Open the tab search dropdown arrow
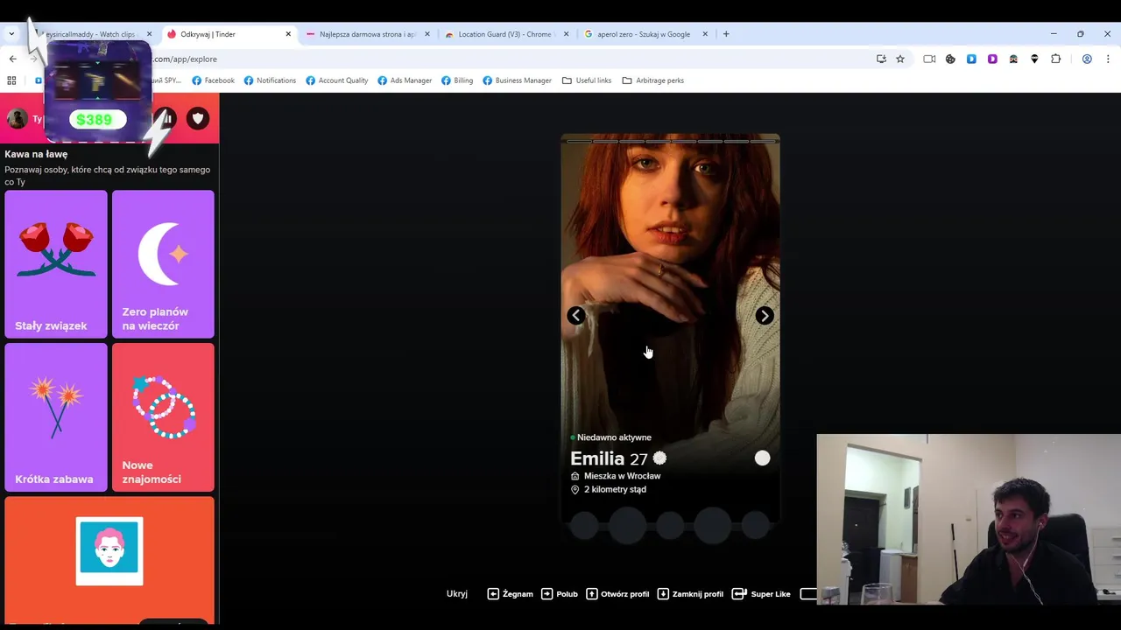The width and height of the screenshot is (1121, 630). click(x=11, y=34)
